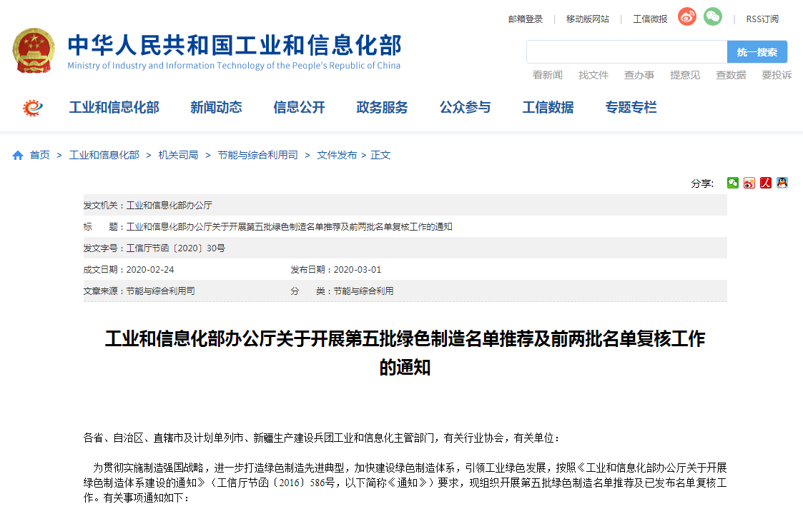803x509 pixels.
Task: Share the article via the WeChat share icon
Action: click(x=733, y=183)
